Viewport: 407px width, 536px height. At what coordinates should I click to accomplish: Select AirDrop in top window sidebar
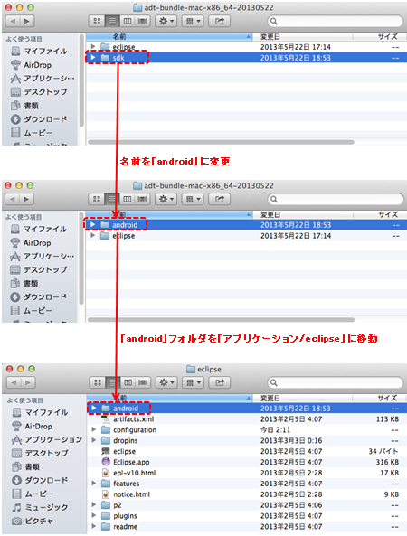pyautogui.click(x=37, y=65)
